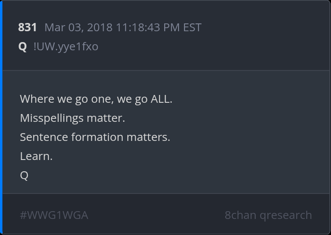The image size is (331, 235).
Task: Click the 'Misspellings matter.' line
Action: tap(72, 118)
